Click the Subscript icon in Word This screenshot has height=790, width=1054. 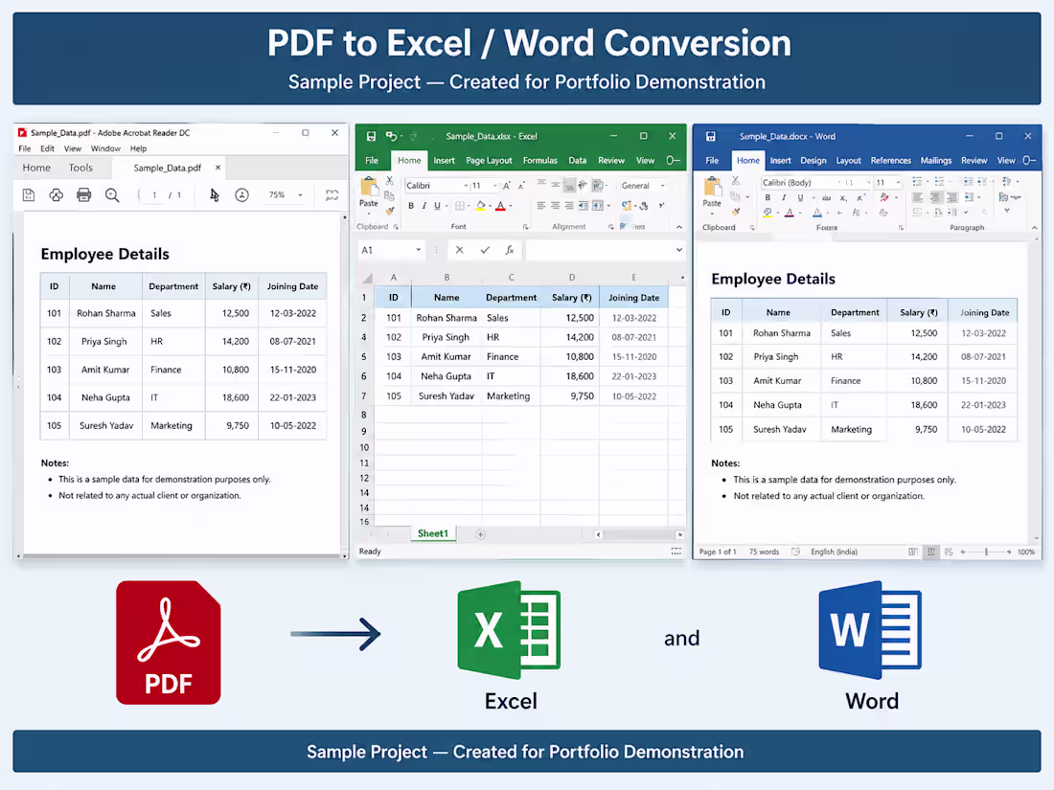843,197
